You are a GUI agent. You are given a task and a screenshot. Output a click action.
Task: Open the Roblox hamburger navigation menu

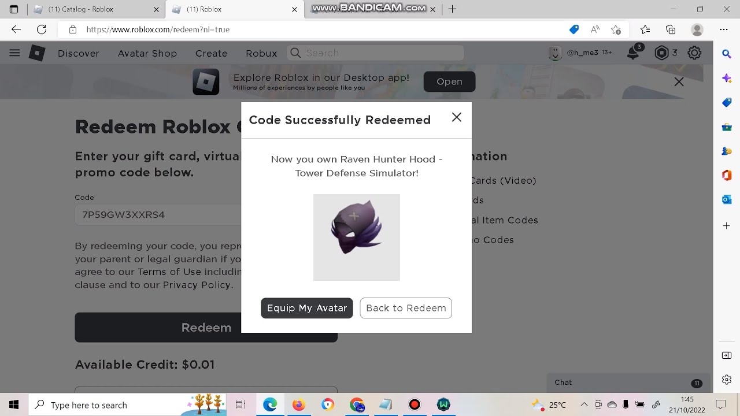coord(15,53)
